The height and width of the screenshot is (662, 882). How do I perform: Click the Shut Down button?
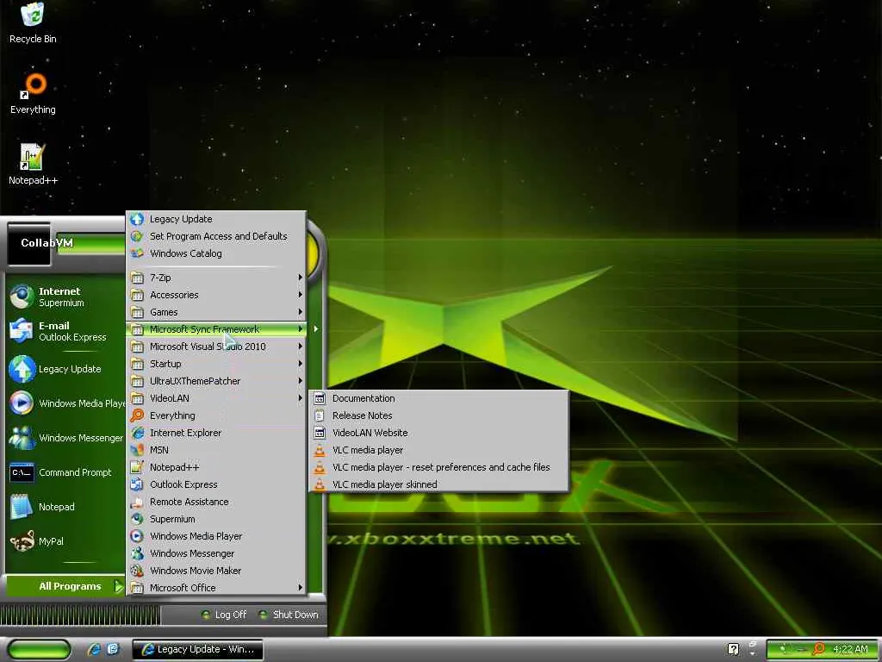point(289,615)
